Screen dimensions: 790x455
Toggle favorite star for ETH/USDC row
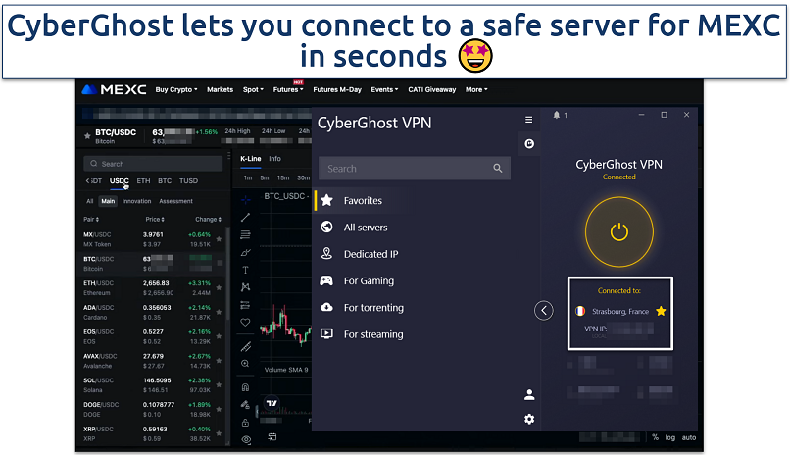tap(219, 287)
